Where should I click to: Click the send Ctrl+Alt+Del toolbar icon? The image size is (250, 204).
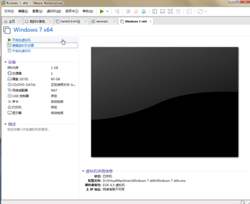[x=117, y=11]
